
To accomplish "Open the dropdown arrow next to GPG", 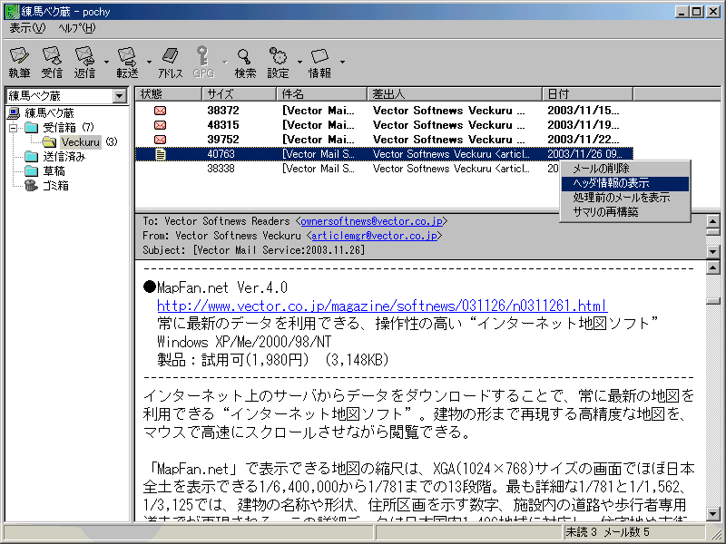I will pyautogui.click(x=224, y=62).
